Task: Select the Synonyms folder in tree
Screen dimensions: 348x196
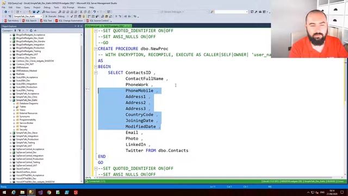Action: tap(24, 117)
